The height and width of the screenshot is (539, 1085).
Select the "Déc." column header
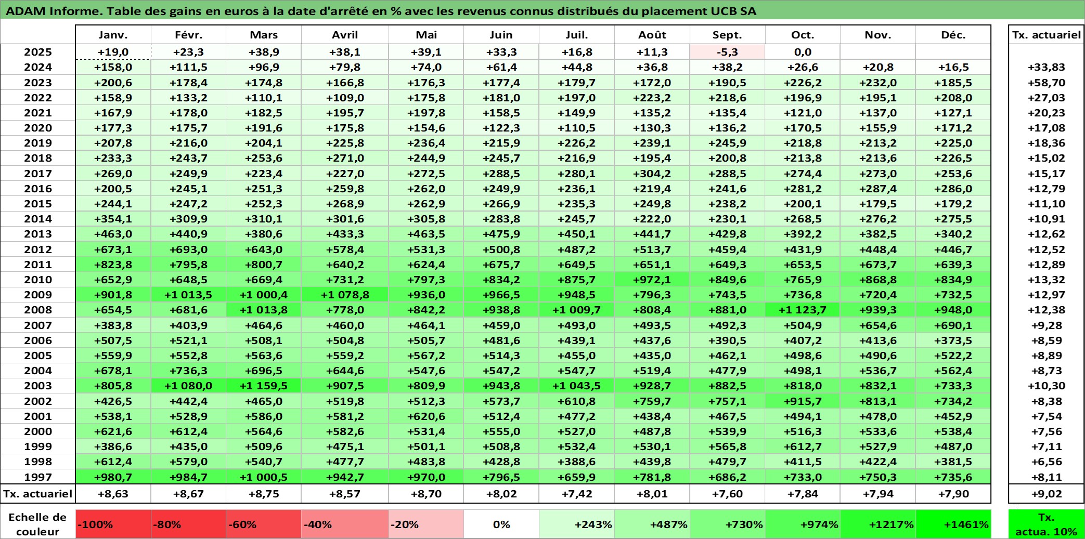click(x=953, y=35)
